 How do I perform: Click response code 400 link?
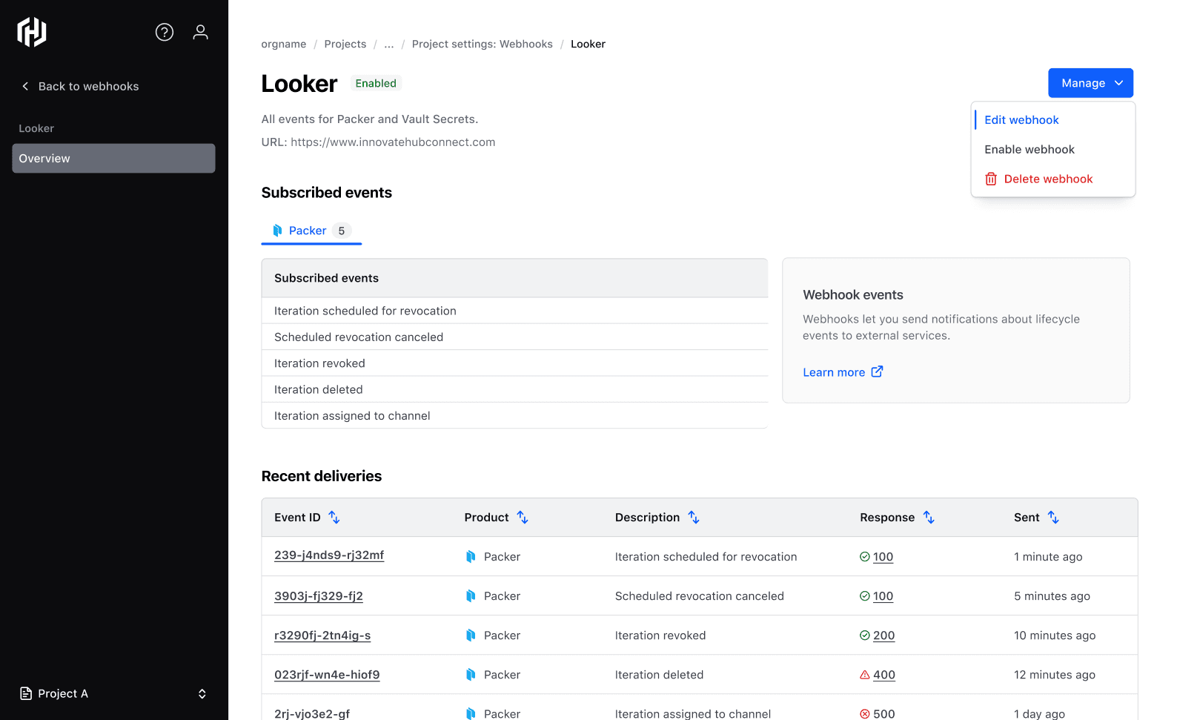point(883,675)
